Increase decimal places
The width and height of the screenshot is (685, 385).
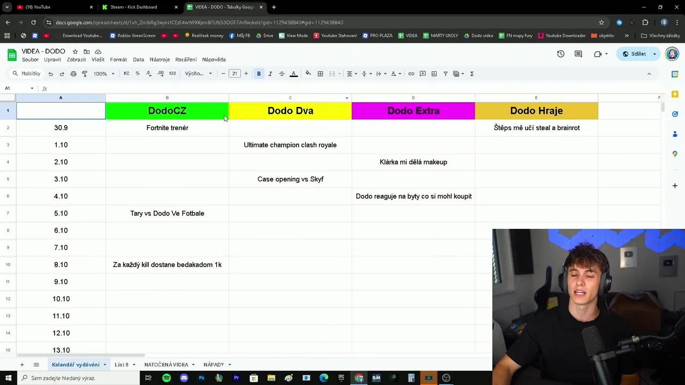click(x=161, y=74)
